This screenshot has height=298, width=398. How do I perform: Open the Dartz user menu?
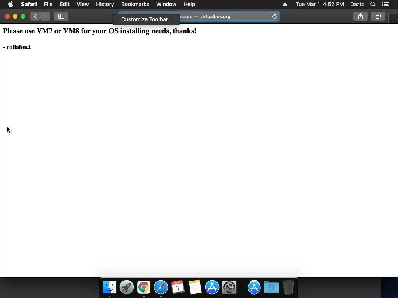tap(357, 4)
